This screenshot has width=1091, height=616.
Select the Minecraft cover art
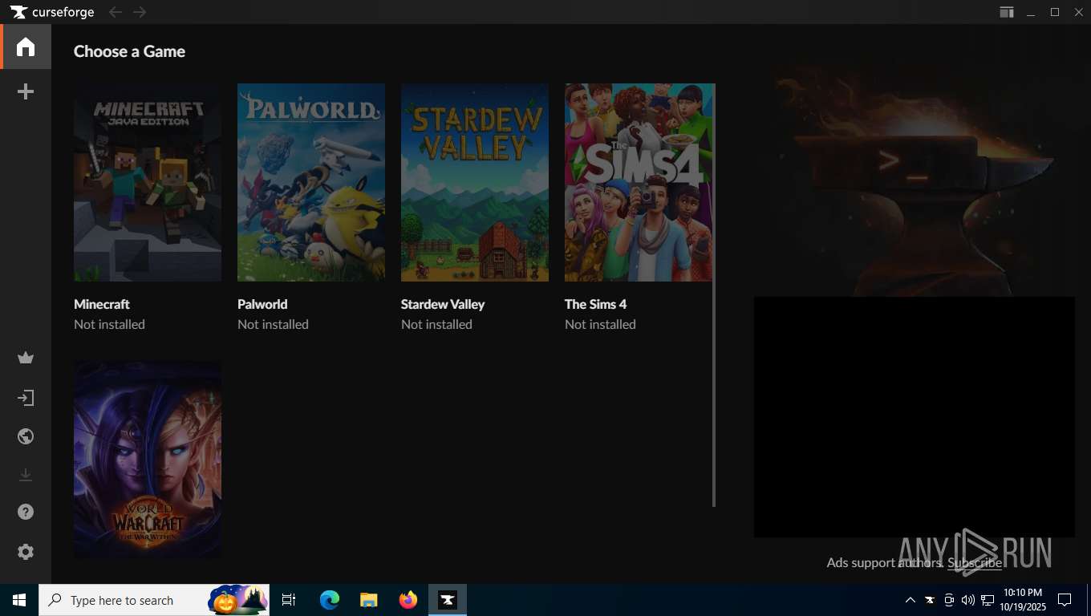pyautogui.click(x=148, y=183)
